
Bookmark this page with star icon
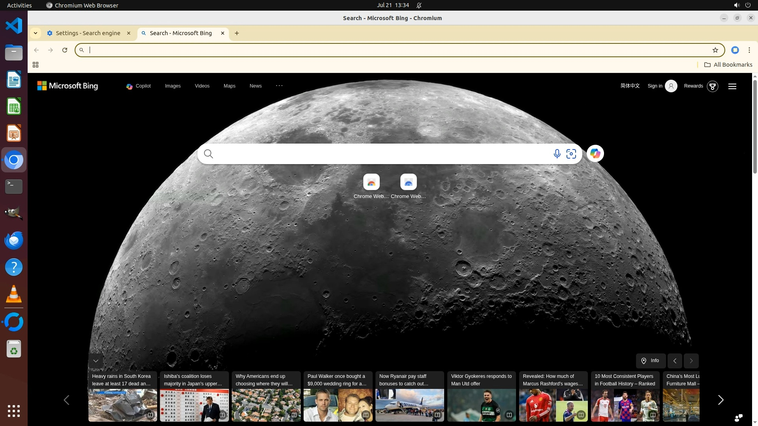[x=715, y=50]
